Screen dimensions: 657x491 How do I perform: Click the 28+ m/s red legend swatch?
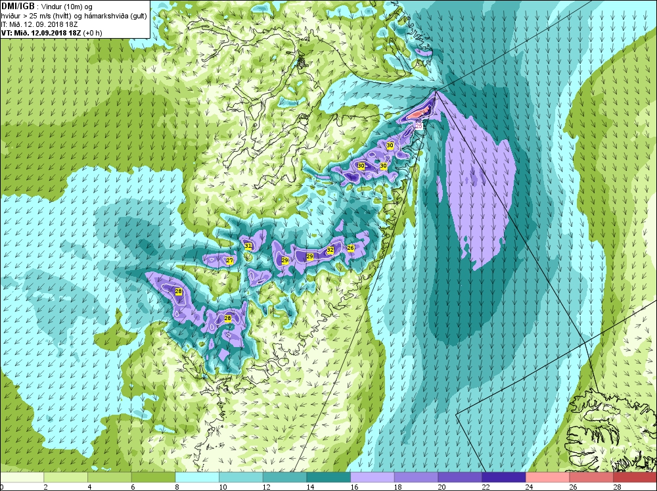(635, 477)
